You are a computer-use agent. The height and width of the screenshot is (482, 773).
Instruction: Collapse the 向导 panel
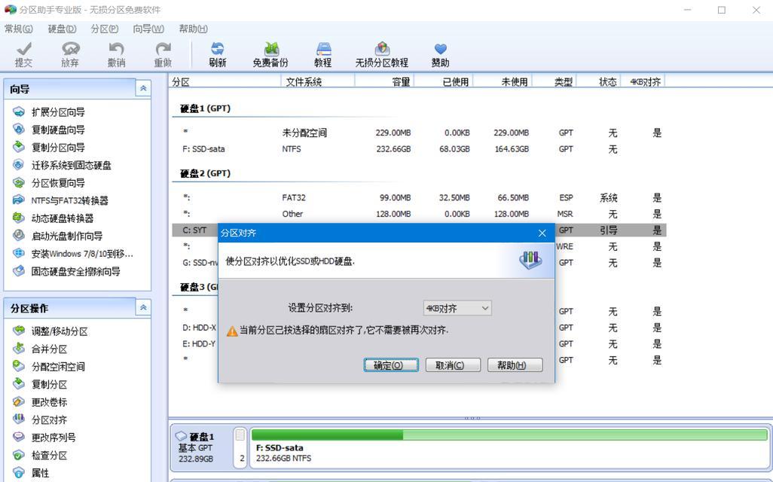pyautogui.click(x=143, y=88)
